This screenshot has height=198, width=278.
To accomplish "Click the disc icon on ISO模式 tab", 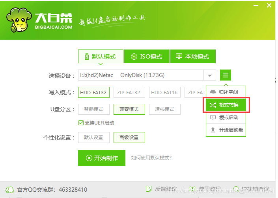I will pos(134,57).
